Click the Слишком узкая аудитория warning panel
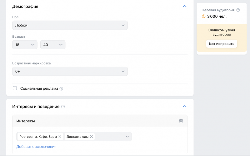 click(x=222, y=38)
